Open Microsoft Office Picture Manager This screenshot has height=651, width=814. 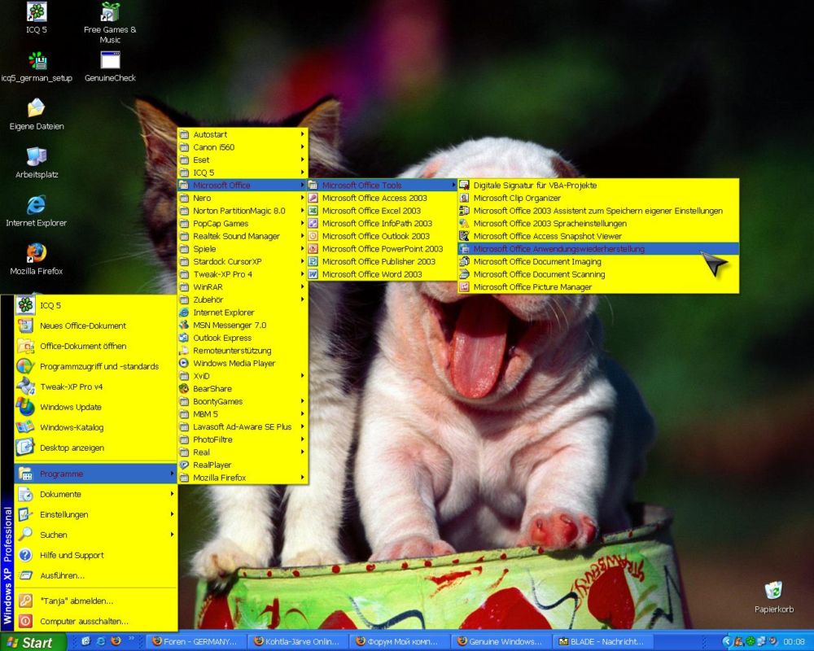[x=532, y=287]
